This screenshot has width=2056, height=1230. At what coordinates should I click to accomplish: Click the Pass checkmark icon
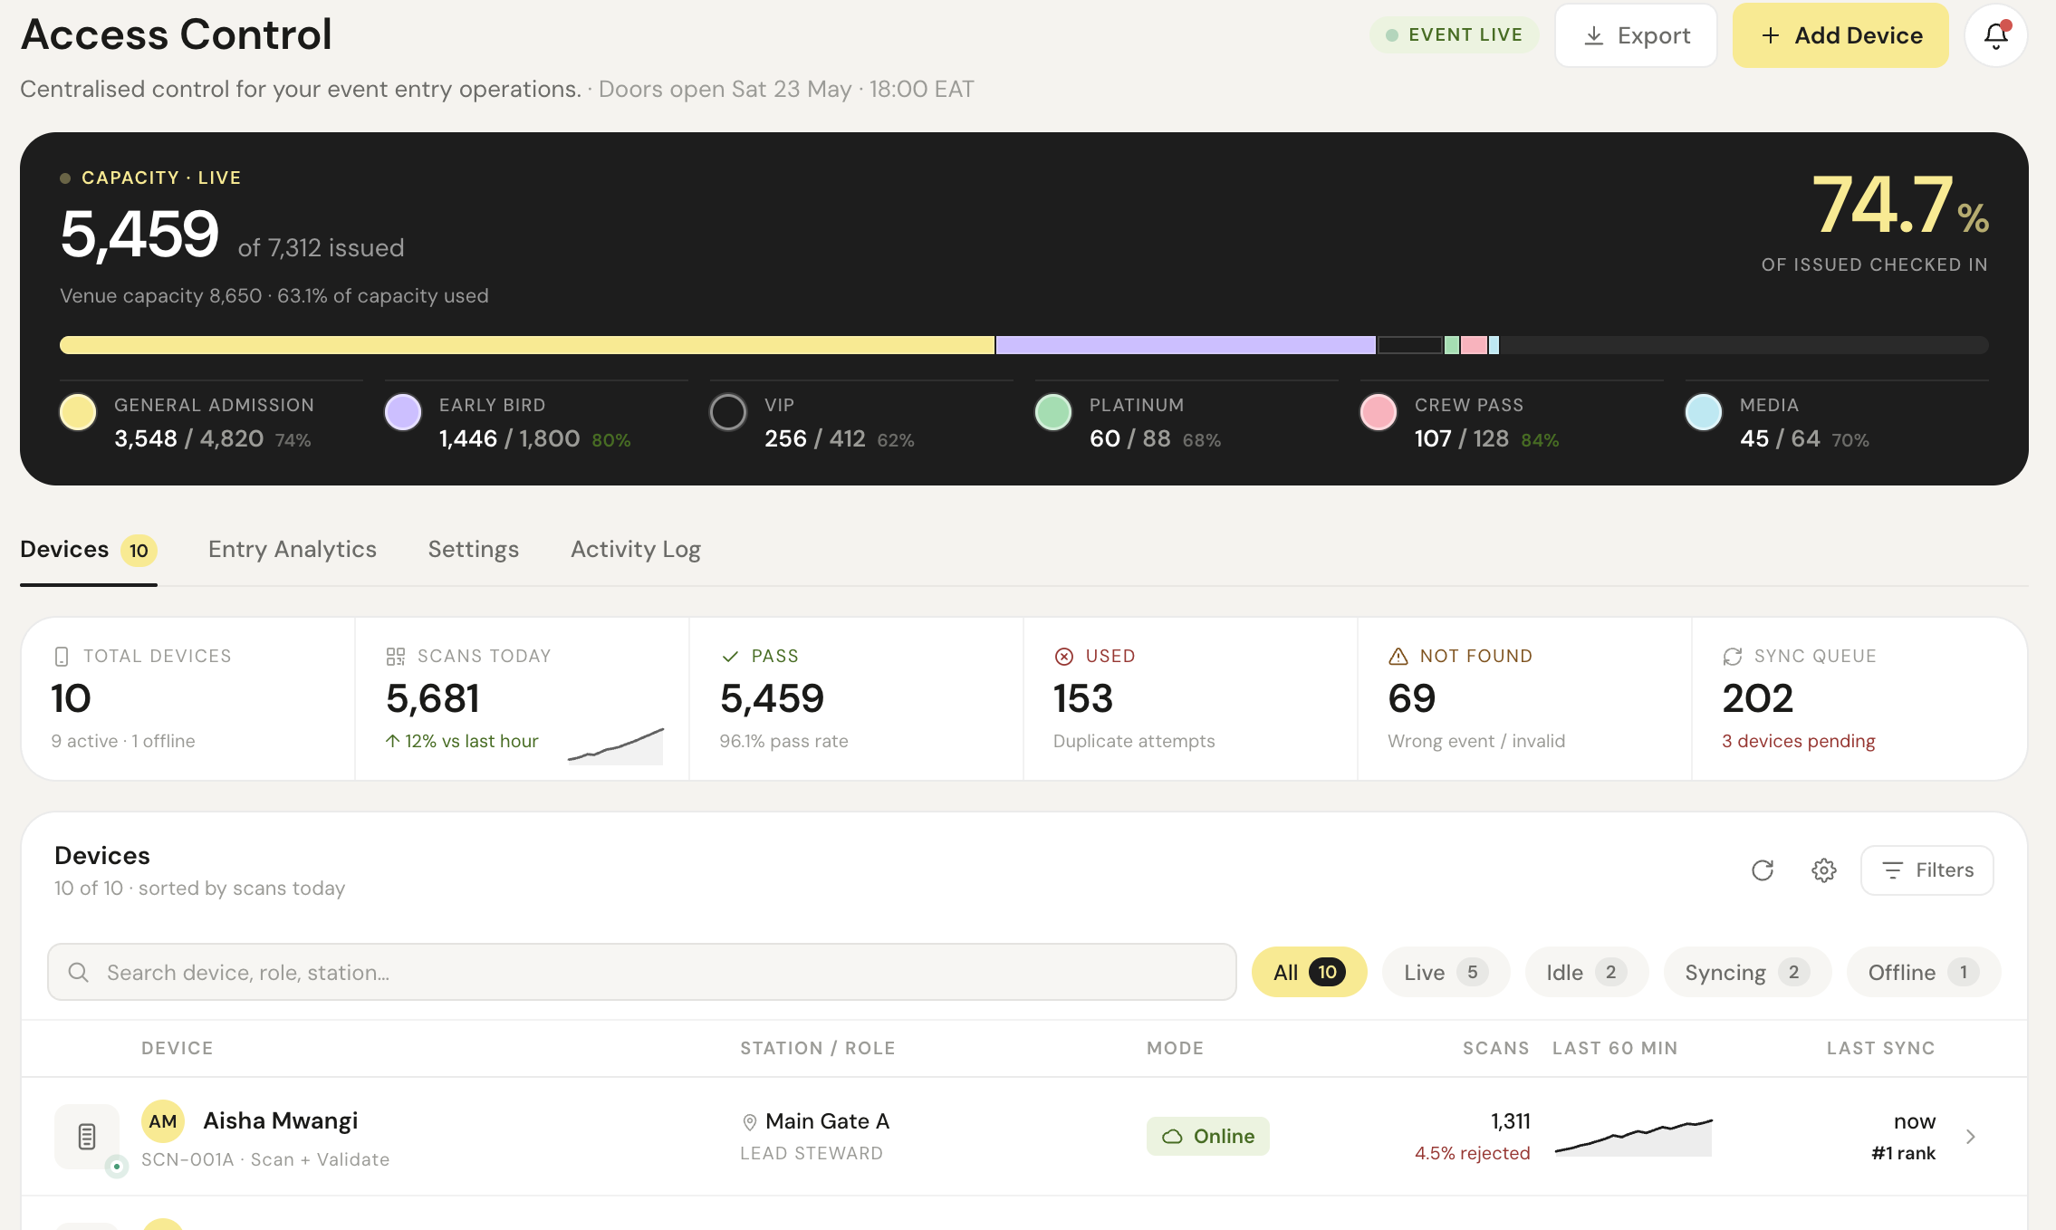pyautogui.click(x=730, y=656)
